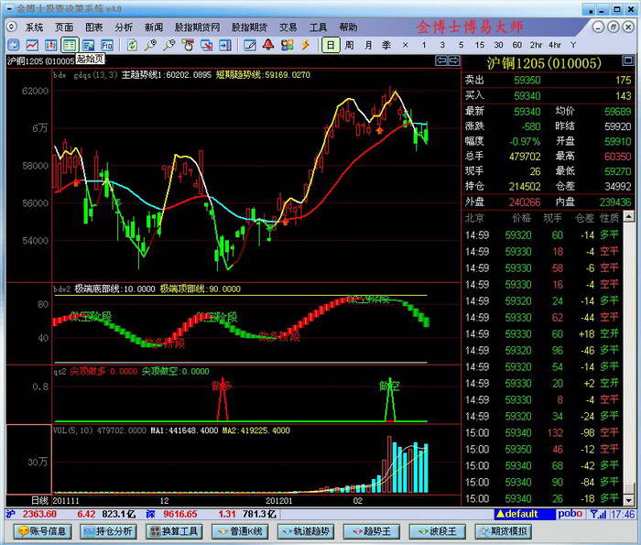The image size is (641, 545).
Task: Expand the 股指期货网 menu
Action: tap(201, 27)
